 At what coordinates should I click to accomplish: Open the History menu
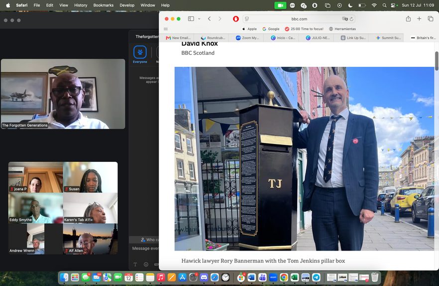81,5
